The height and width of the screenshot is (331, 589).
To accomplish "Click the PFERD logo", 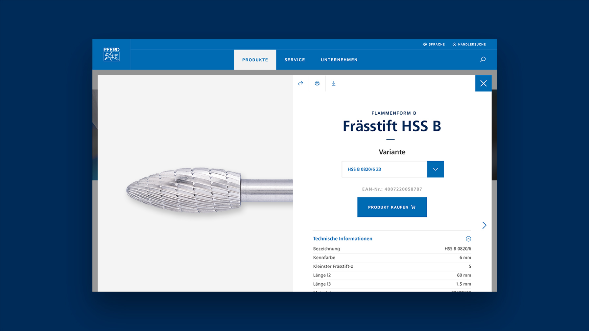I will pos(111,54).
